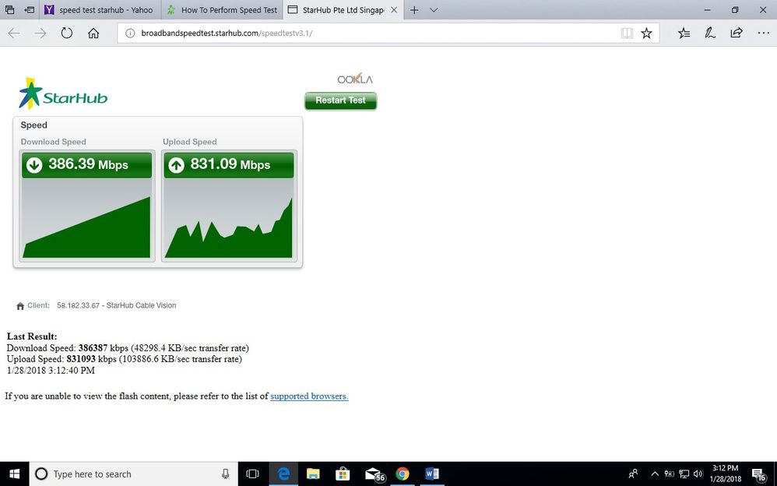Image resolution: width=777 pixels, height=486 pixels.
Task: Add notes with the pen icon
Action: pyautogui.click(x=710, y=33)
